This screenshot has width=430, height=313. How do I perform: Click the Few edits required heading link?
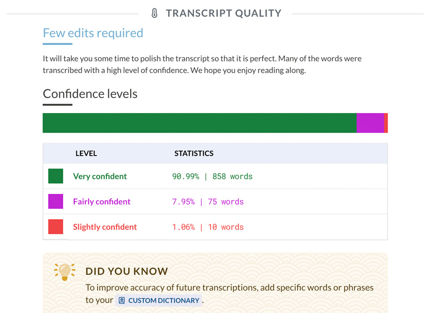click(92, 33)
